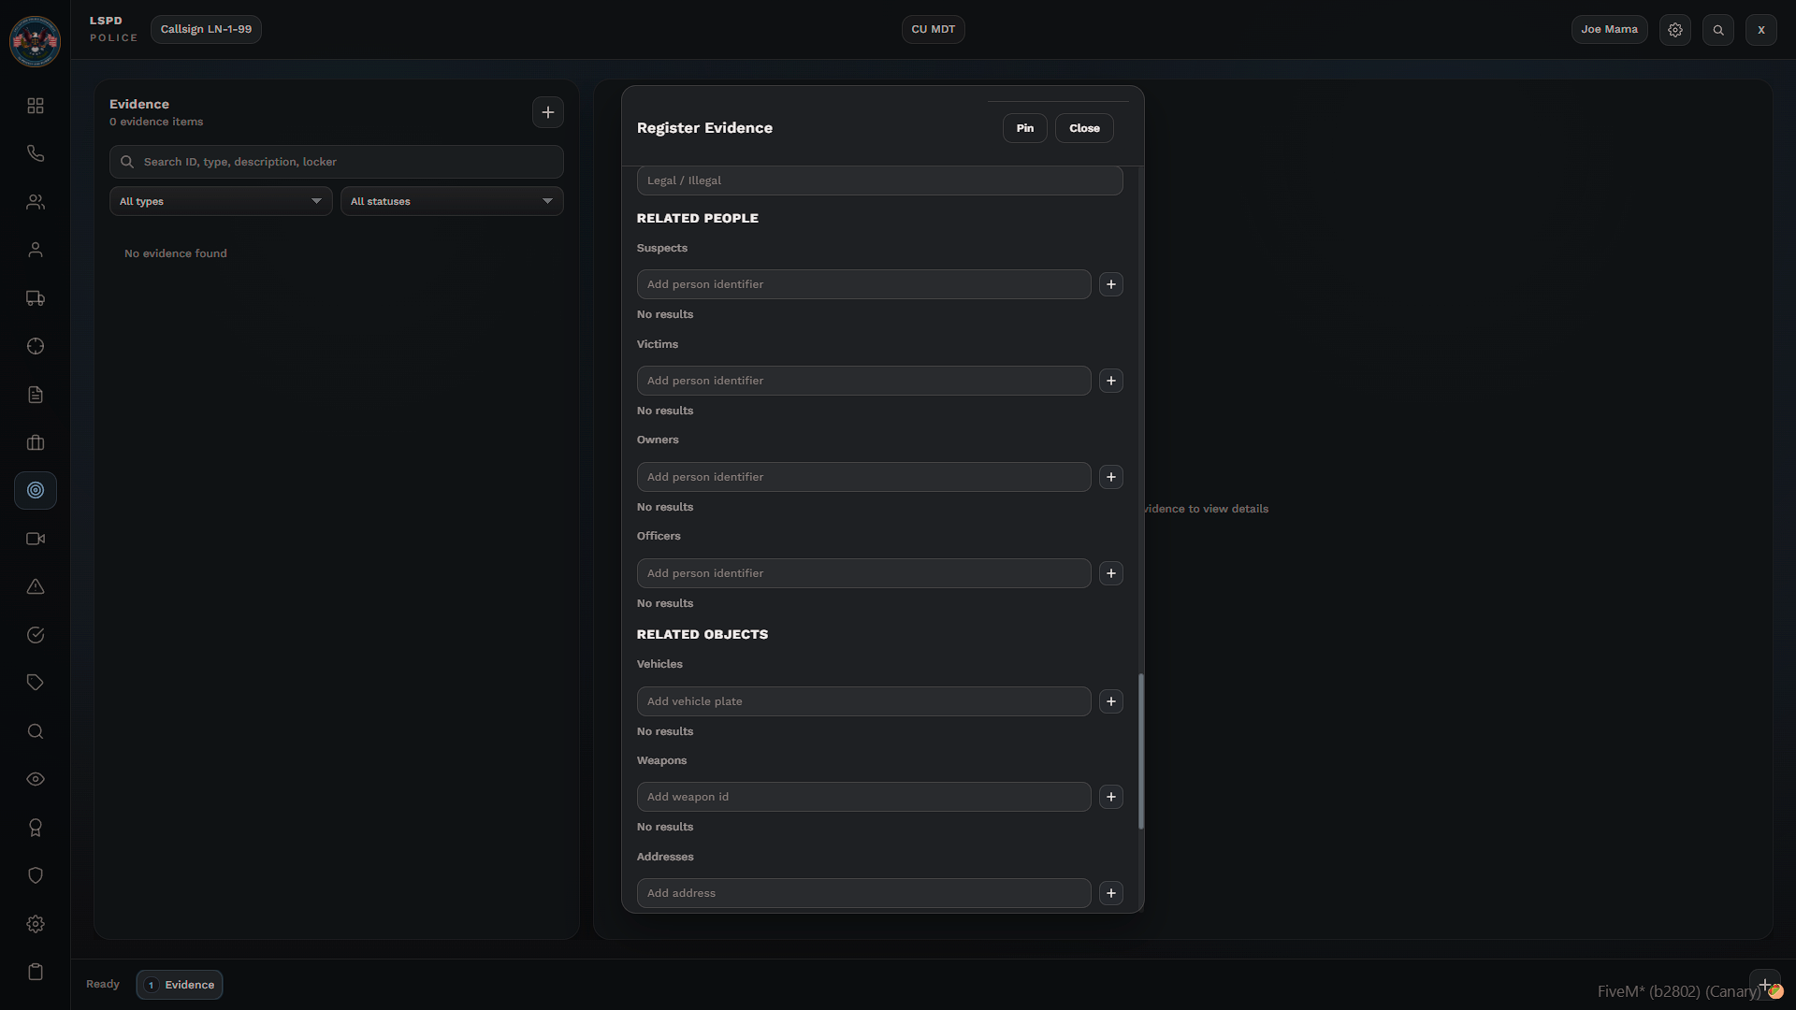The height and width of the screenshot is (1010, 1796).
Task: Pin the Register Evidence window
Action: (x=1024, y=128)
